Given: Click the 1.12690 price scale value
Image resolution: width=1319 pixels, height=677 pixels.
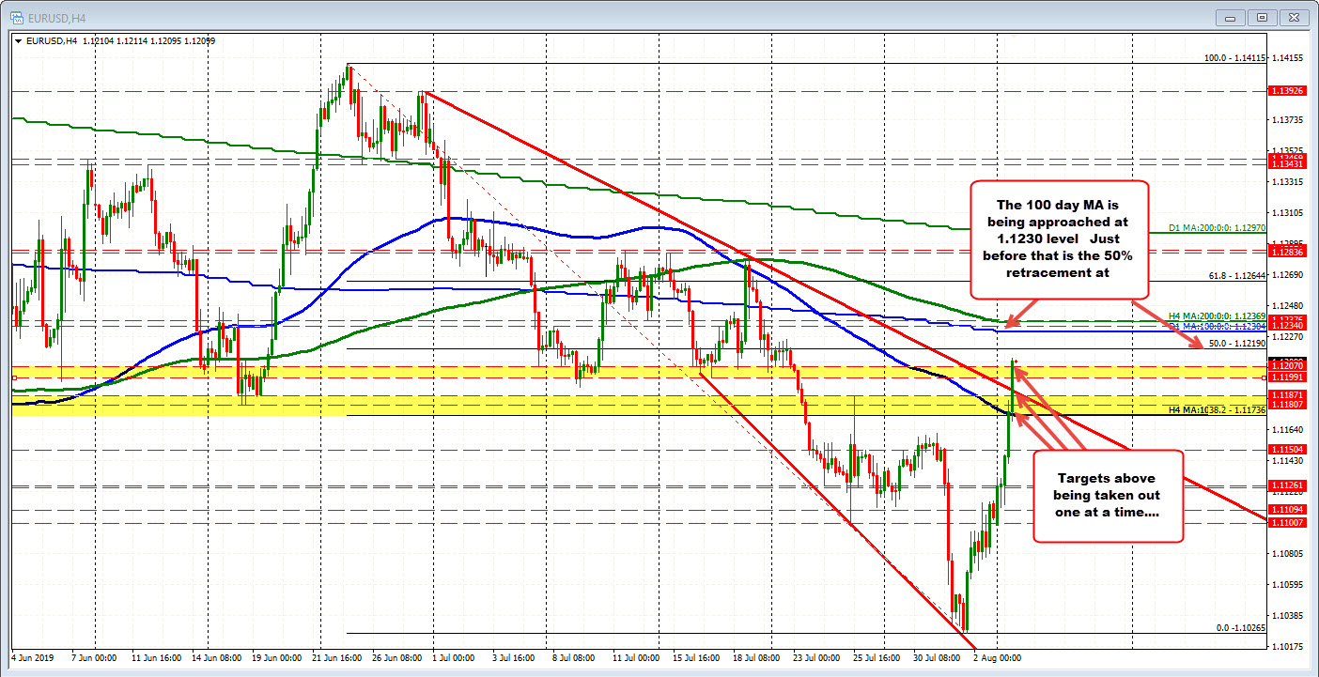Looking at the screenshot, I should click(1286, 274).
